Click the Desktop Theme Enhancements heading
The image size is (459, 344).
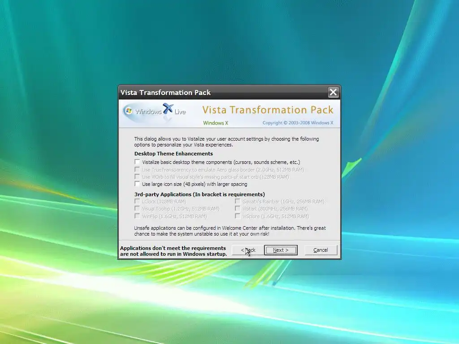173,154
